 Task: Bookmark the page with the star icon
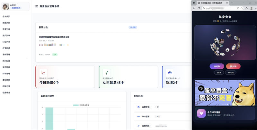242,8
